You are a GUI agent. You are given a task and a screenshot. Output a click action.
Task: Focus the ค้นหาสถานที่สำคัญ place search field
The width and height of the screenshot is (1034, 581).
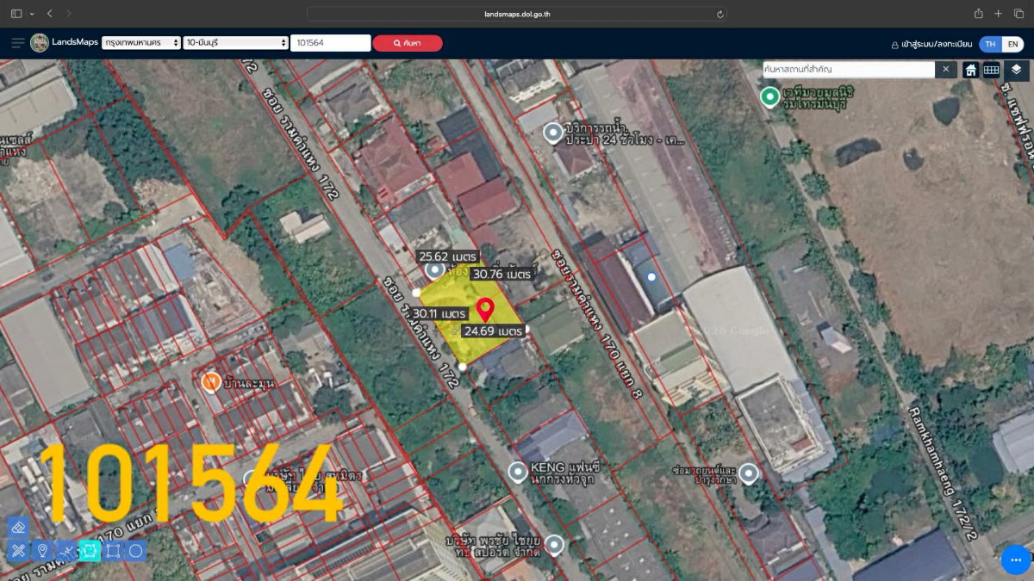coord(849,69)
